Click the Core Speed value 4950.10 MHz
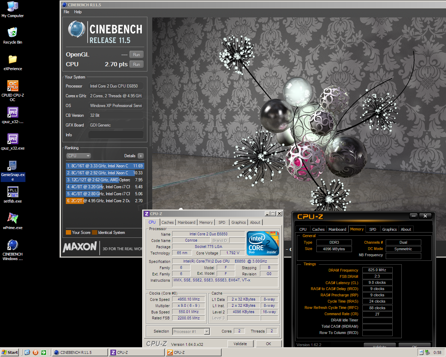 189,299
